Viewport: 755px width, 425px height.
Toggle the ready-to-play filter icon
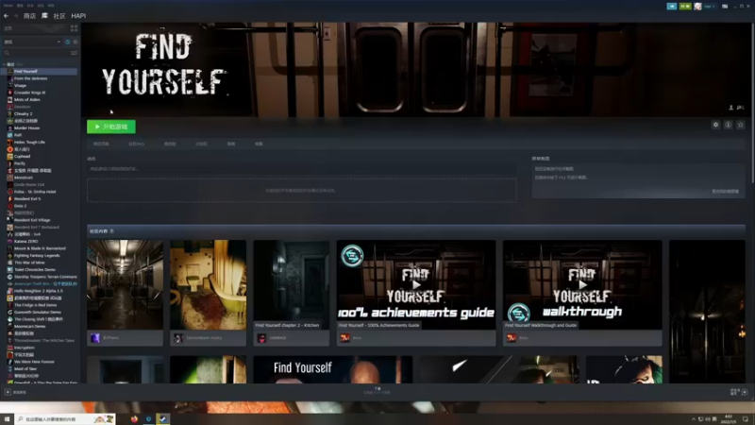pyautogui.click(x=75, y=42)
